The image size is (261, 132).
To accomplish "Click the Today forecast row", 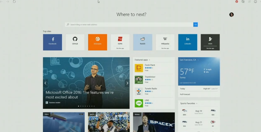I will tap(199, 89).
